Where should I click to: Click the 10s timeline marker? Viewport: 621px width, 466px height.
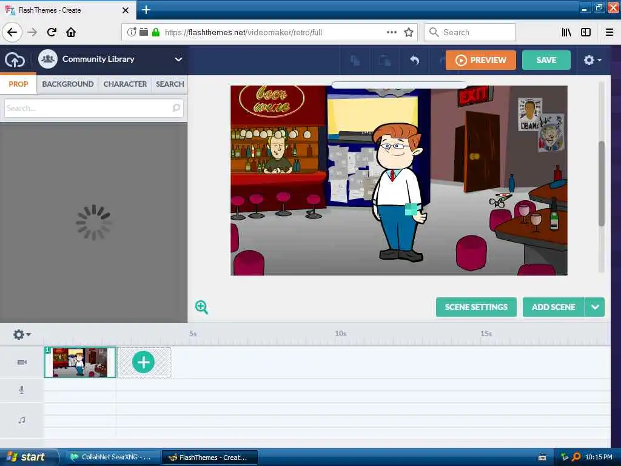pyautogui.click(x=341, y=334)
